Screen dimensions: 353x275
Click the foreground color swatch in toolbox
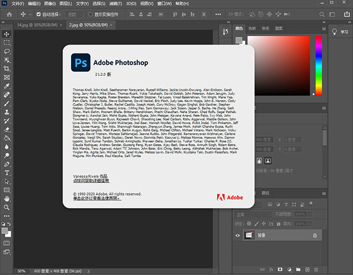[5, 231]
